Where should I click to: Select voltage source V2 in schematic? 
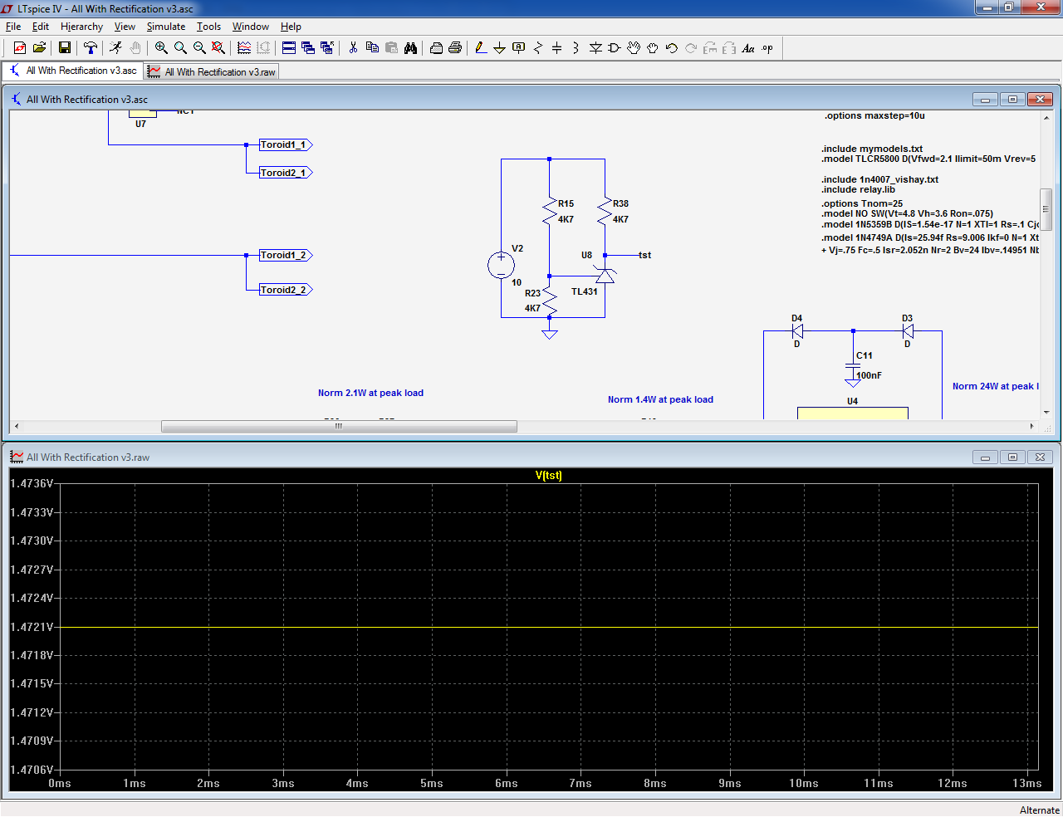501,266
